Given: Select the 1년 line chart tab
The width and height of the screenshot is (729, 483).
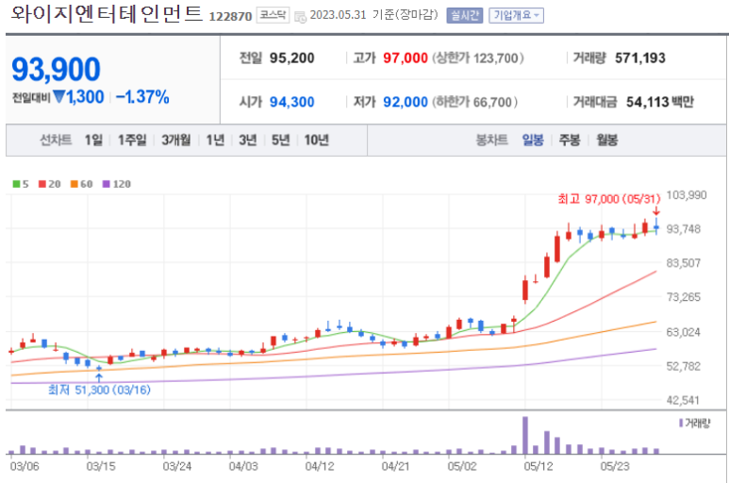Looking at the screenshot, I should (x=215, y=140).
